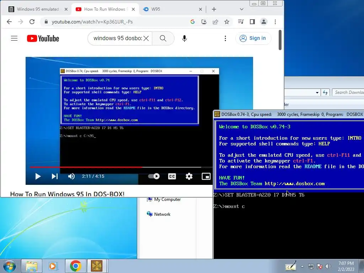The width and height of the screenshot is (364, 273).
Task: Switch to Chrome on taskbar
Action: coord(75,266)
